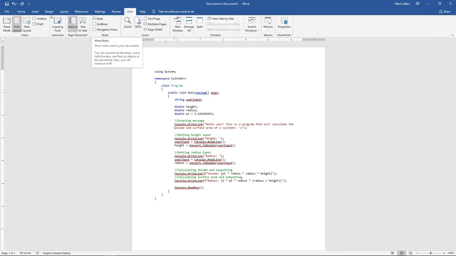456x256 pixels.
Task: Open the Macros dropdown arrow
Action: [x=268, y=31]
